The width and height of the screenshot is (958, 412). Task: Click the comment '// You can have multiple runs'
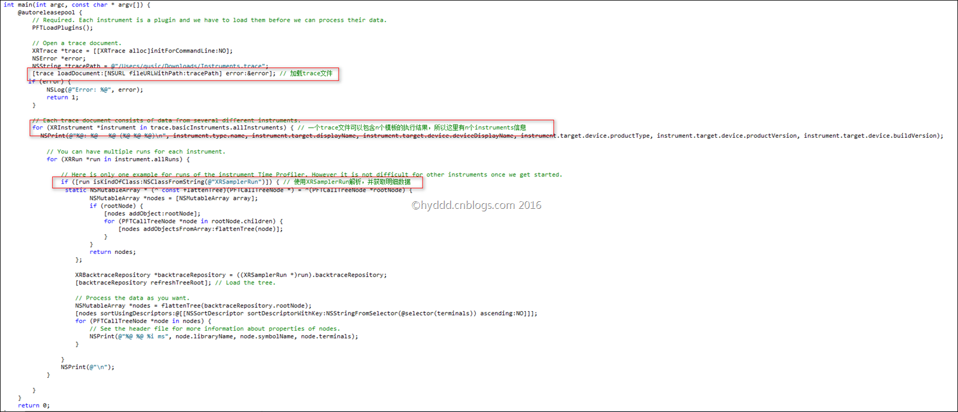(x=136, y=151)
